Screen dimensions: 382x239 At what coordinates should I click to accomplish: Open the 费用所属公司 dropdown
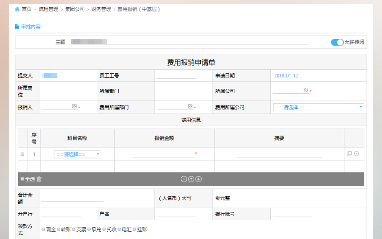[x=318, y=107]
